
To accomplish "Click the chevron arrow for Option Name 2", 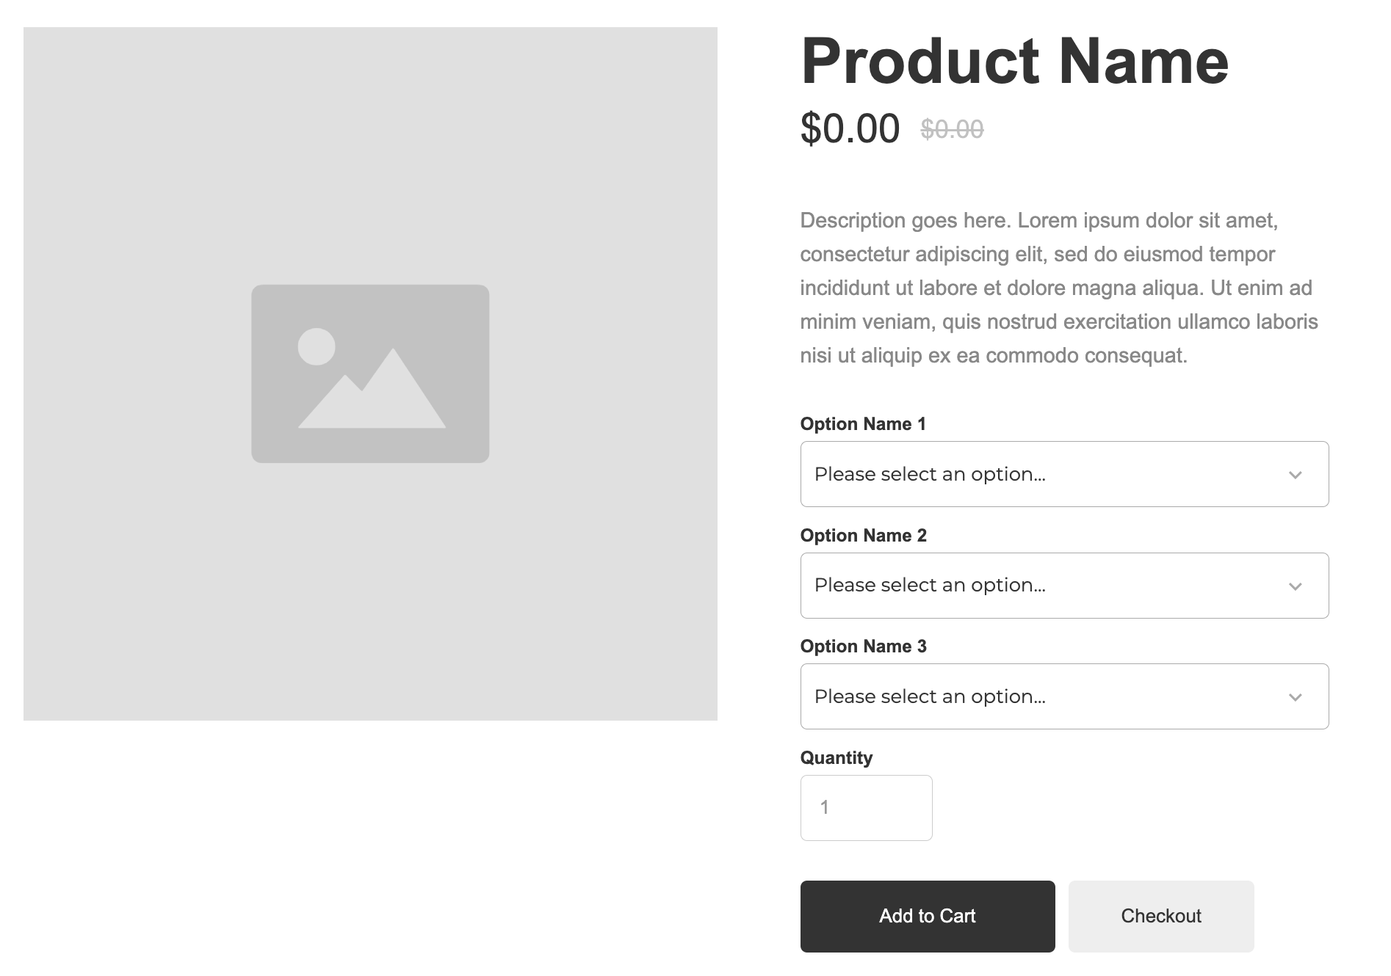I will pyautogui.click(x=1295, y=586).
